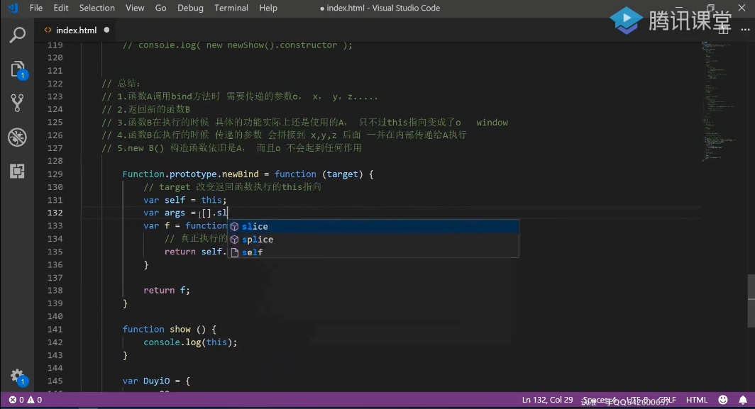The width and height of the screenshot is (755, 409).
Task: Open the Debug view icon
Action: (17, 137)
